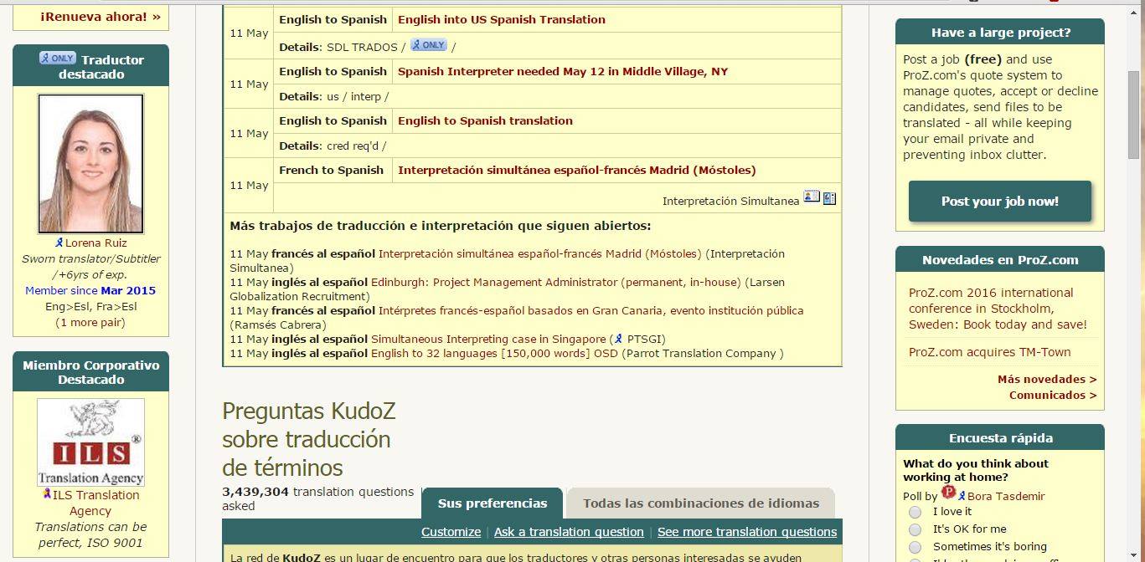1145x562 pixels.
Task: Click the blue member ribbon icon beside Bora Tasdemir
Action: 962,496
